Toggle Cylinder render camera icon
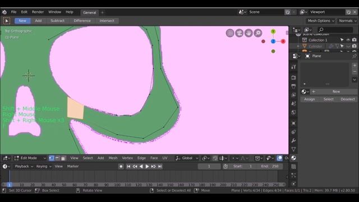The image size is (359, 202). click(x=354, y=46)
